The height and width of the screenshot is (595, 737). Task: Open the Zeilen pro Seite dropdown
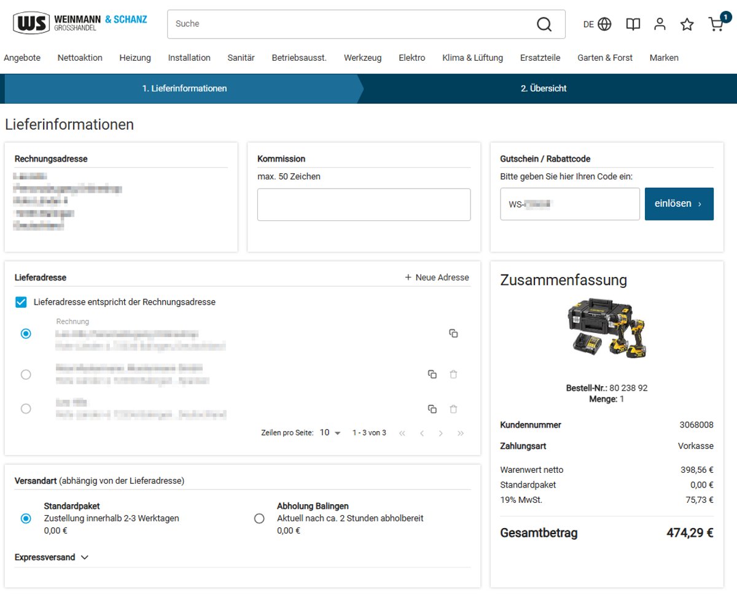tap(330, 433)
